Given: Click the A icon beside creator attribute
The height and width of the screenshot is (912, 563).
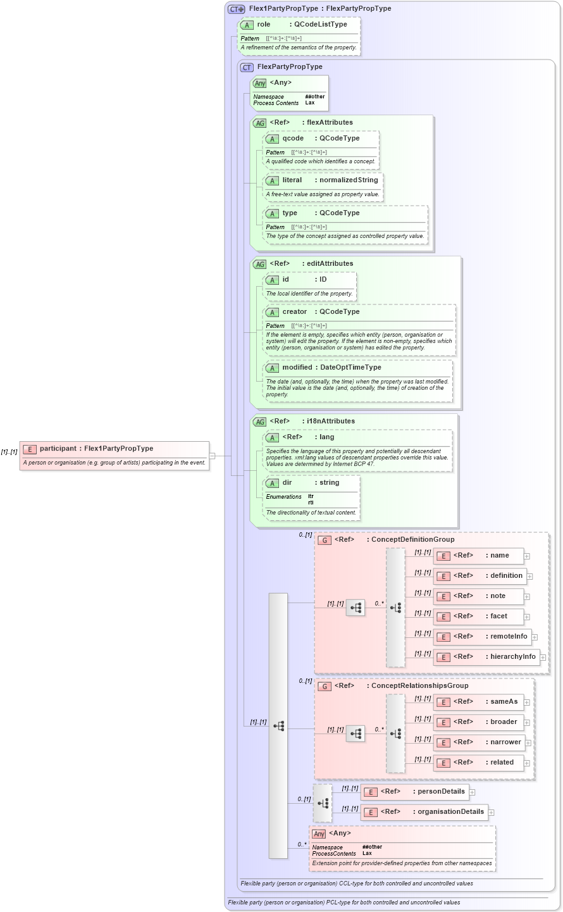Looking at the screenshot, I should point(273,313).
